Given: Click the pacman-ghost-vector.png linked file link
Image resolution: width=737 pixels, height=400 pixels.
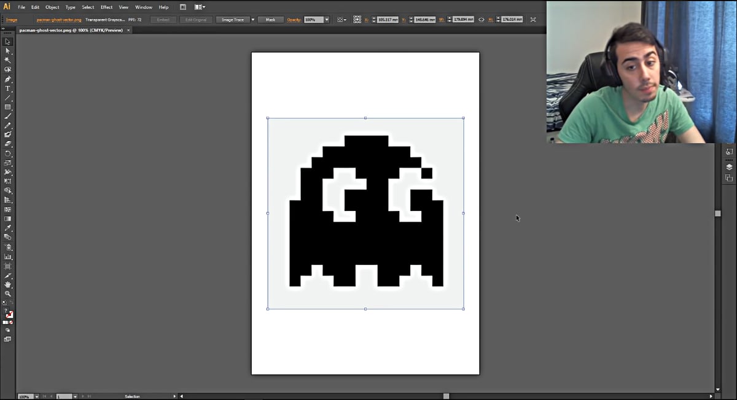Looking at the screenshot, I should click(x=59, y=20).
